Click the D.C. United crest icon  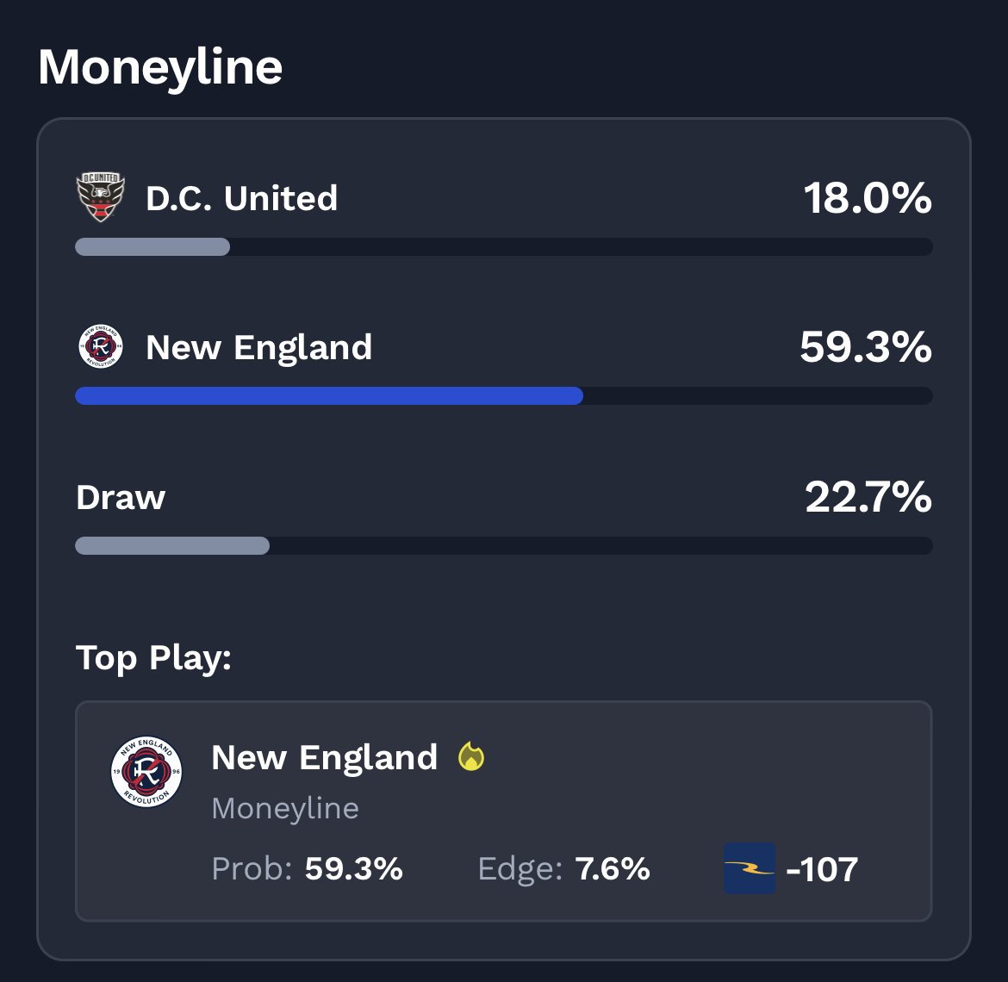coord(101,197)
